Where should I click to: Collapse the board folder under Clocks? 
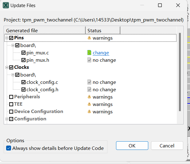[13, 75]
